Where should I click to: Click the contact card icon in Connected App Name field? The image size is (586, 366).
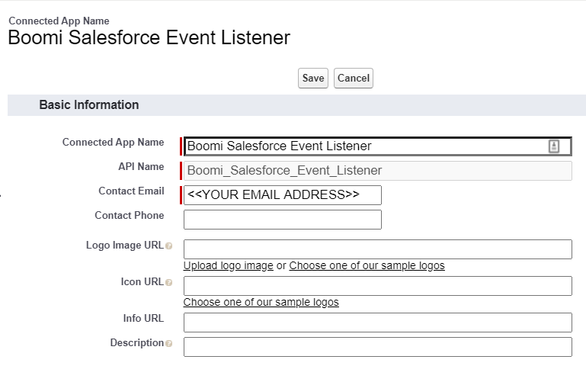(x=554, y=146)
